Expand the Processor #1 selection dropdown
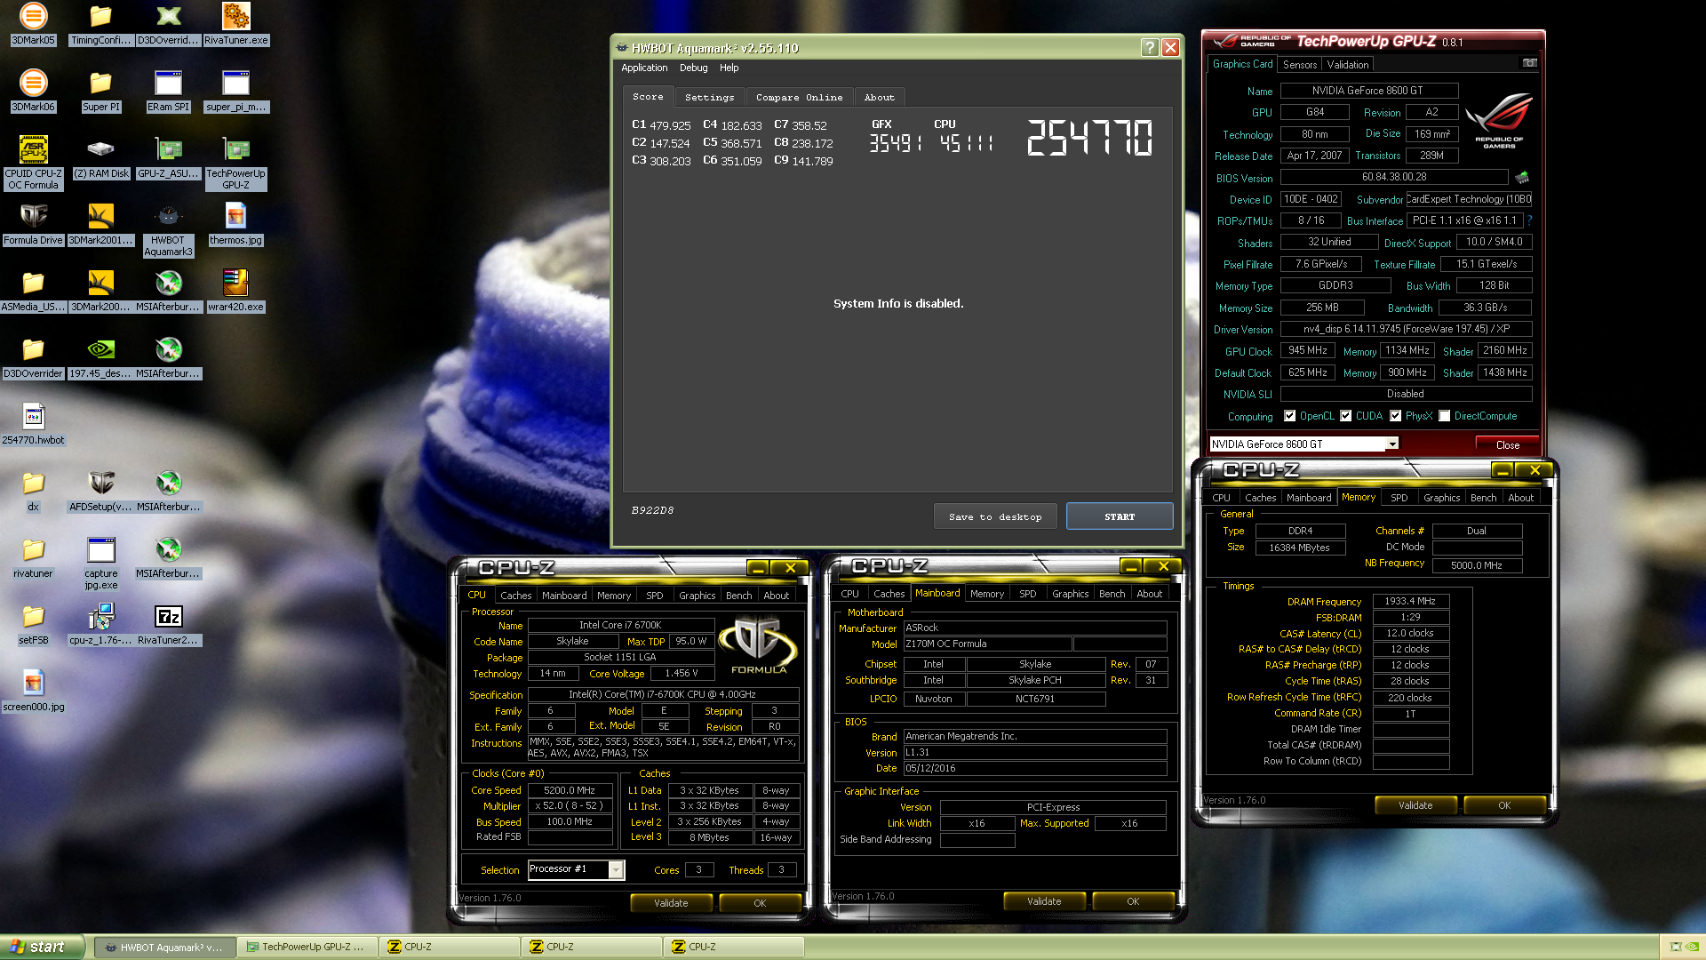The width and height of the screenshot is (1706, 960). click(616, 869)
